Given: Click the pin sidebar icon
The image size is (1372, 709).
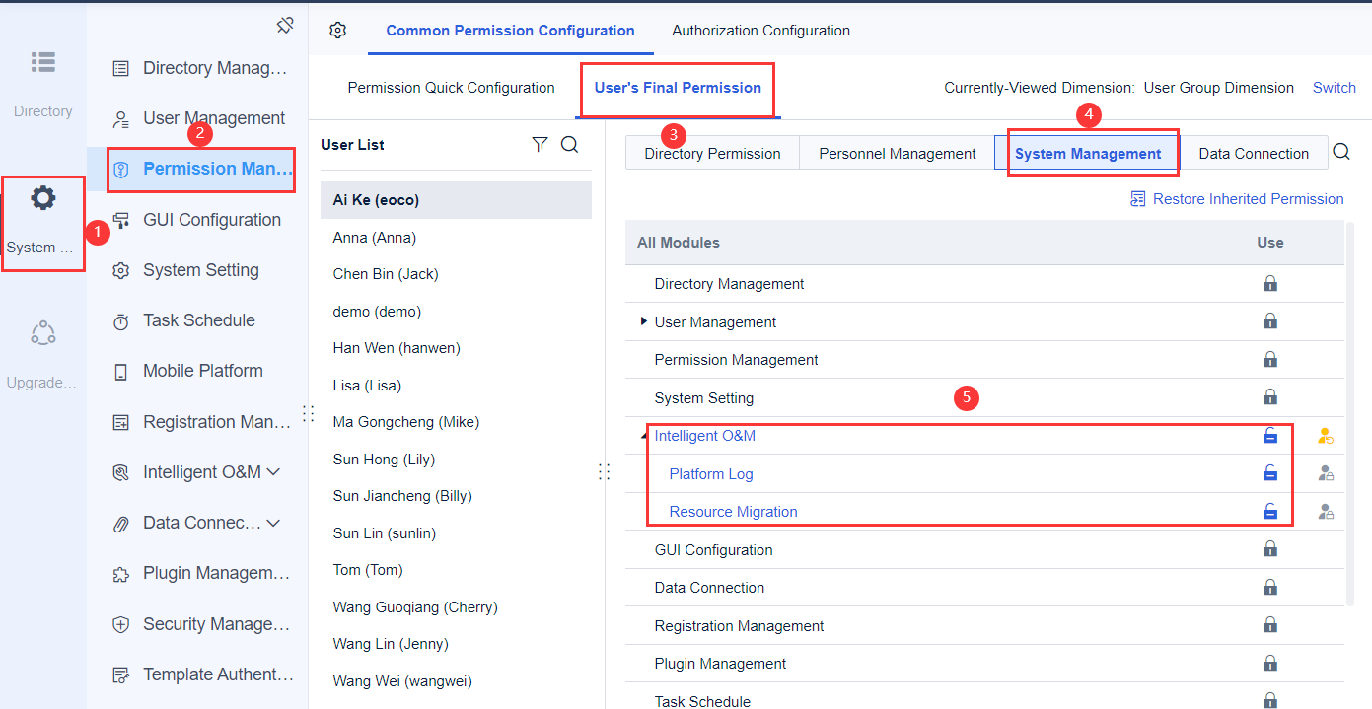Looking at the screenshot, I should 285,25.
